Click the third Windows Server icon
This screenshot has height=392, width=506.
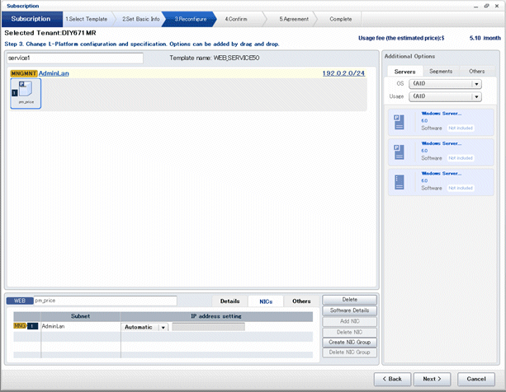pos(397,180)
